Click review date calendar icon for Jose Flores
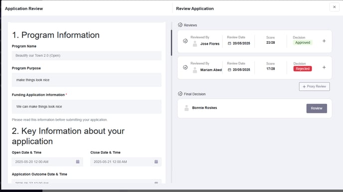Image resolution: width=343 pixels, height=192 pixels. [x=229, y=43]
